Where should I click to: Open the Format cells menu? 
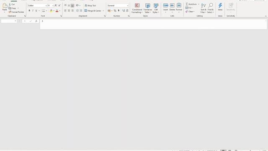(179, 8)
